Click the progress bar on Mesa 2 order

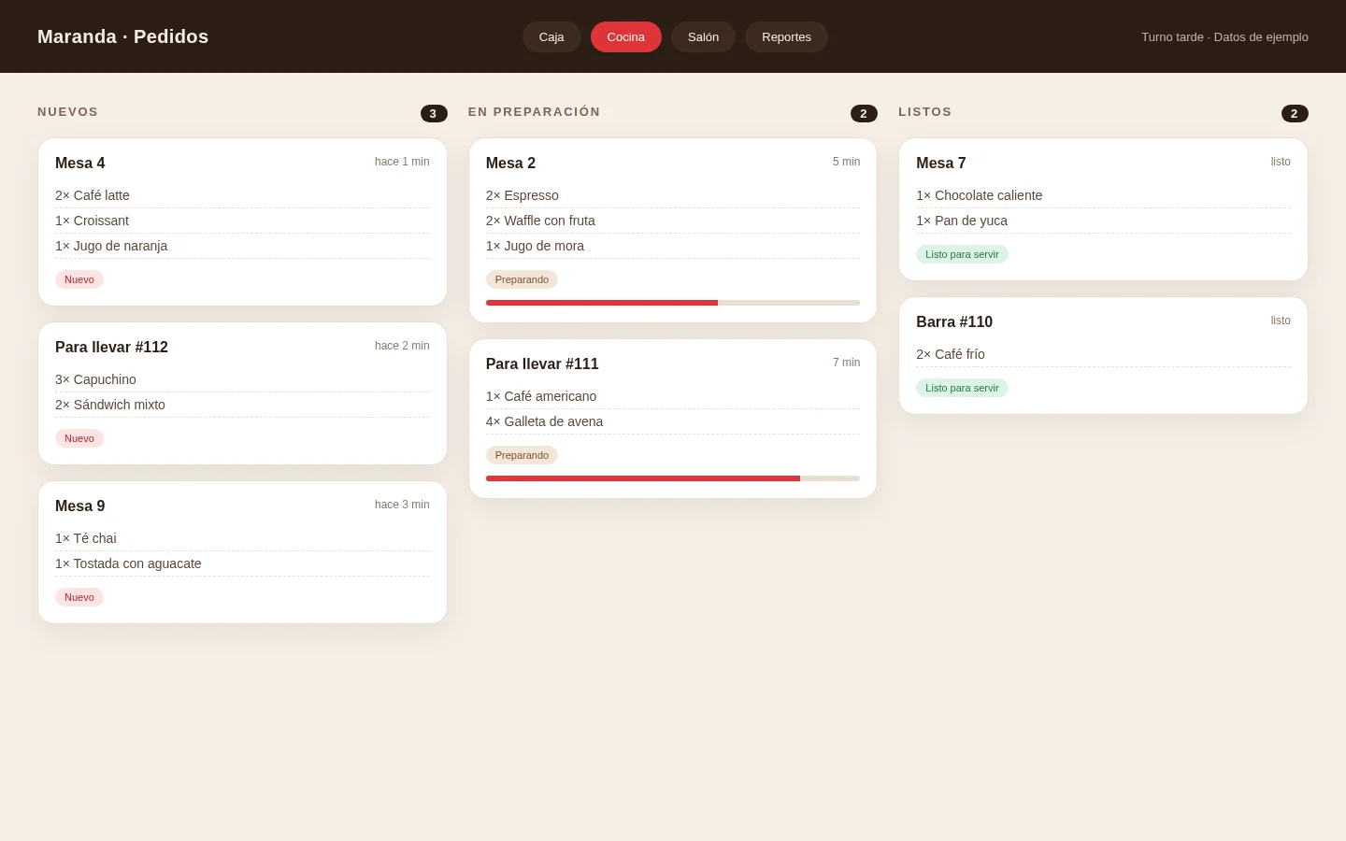[673, 303]
